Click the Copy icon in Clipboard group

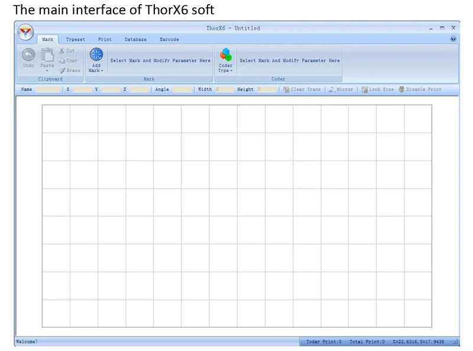point(63,60)
